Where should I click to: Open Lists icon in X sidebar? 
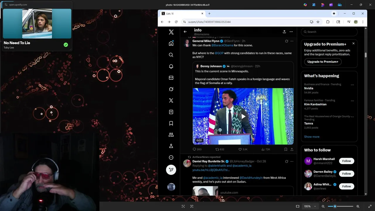(171, 112)
